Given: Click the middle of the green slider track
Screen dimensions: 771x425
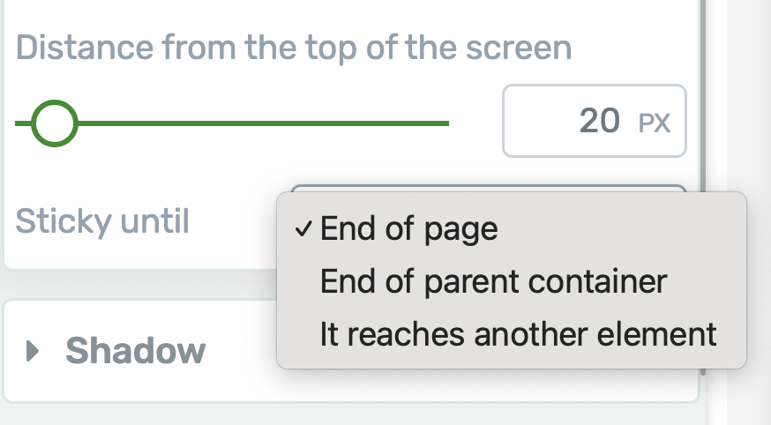Looking at the screenshot, I should pos(256,123).
